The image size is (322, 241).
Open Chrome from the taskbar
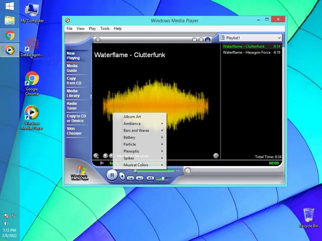coord(10,35)
